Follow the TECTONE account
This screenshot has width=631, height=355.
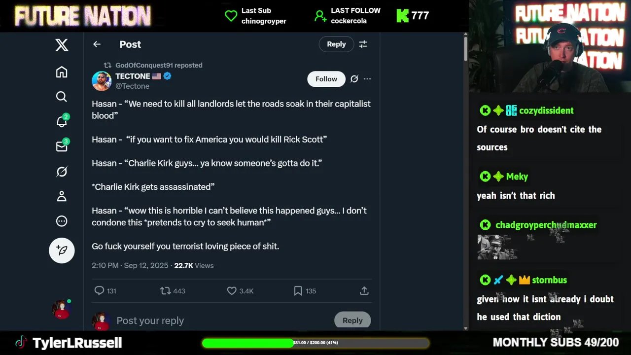pyautogui.click(x=326, y=79)
